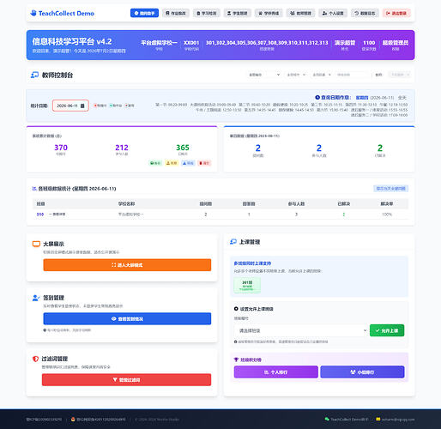Click the red 退出登录 logout button
The height and width of the screenshot is (429, 441).
tap(396, 13)
